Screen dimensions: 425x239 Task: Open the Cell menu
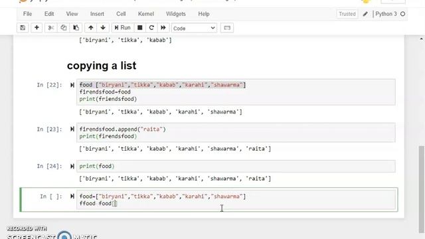pyautogui.click(x=121, y=14)
